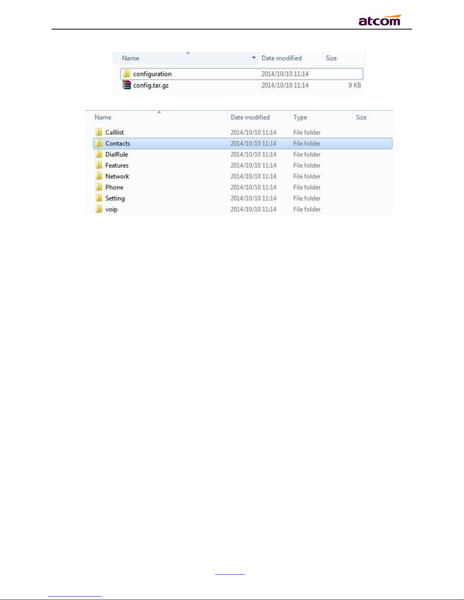Click 'File folder' type in Calllist row
This screenshot has height=600, width=464.
(307, 132)
